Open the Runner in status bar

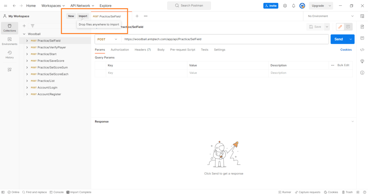pyautogui.click(x=285, y=192)
